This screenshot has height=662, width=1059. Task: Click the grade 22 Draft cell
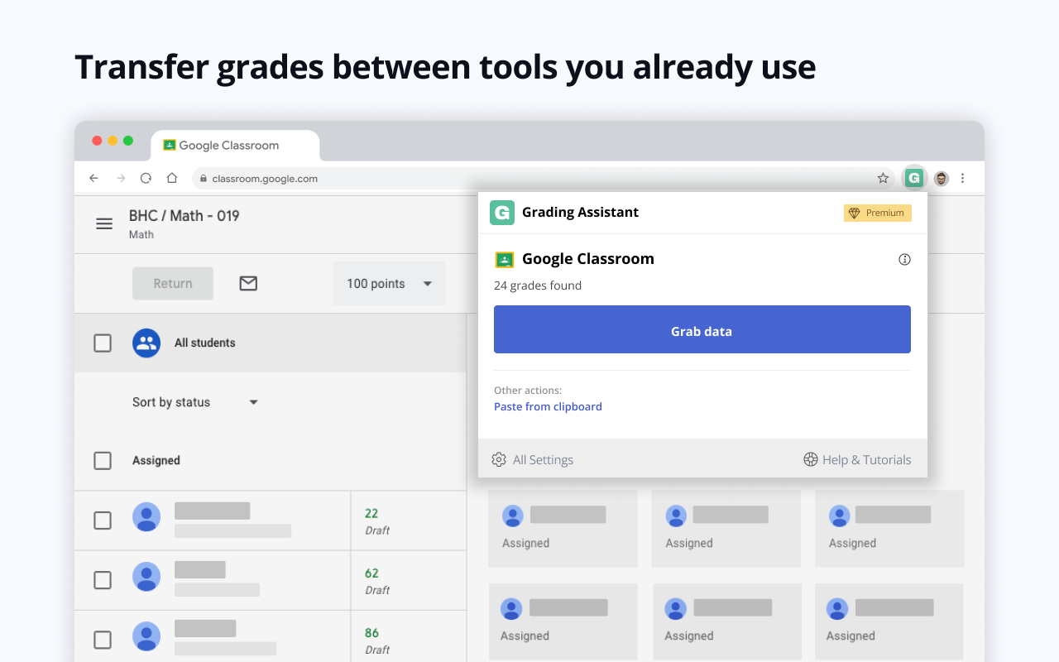point(409,520)
